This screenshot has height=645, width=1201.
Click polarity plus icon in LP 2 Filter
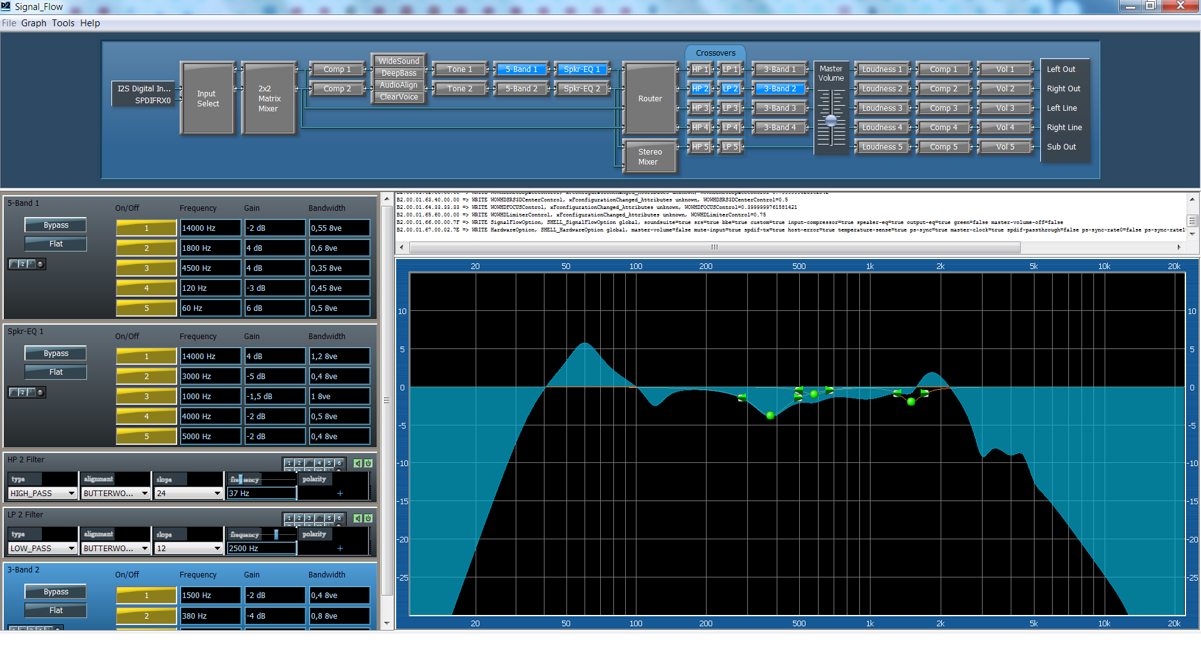click(340, 549)
